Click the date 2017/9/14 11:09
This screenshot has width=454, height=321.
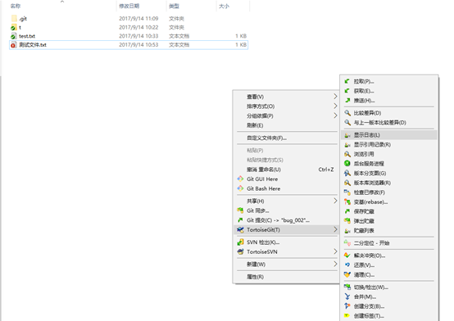pos(138,19)
